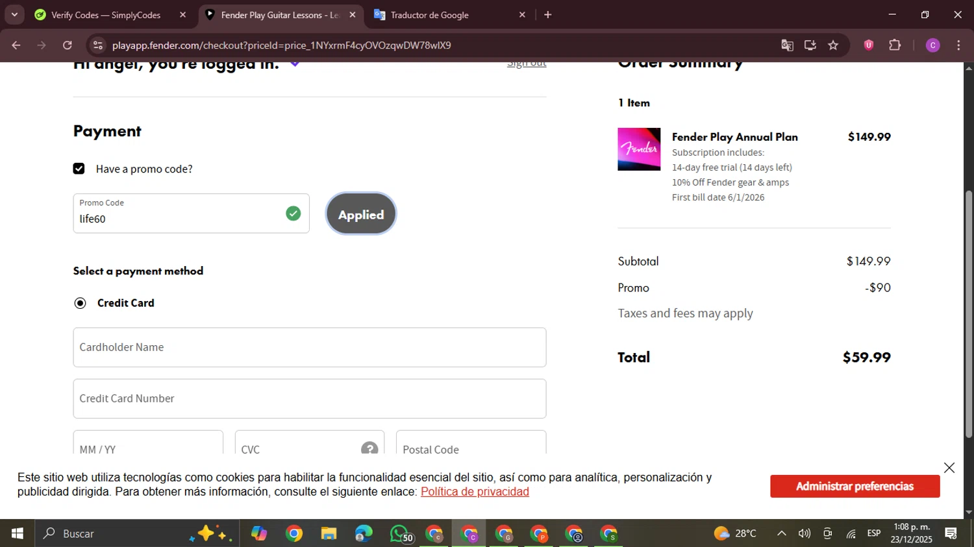Open the notifications center icon
This screenshot has width=974, height=547.
click(951, 533)
